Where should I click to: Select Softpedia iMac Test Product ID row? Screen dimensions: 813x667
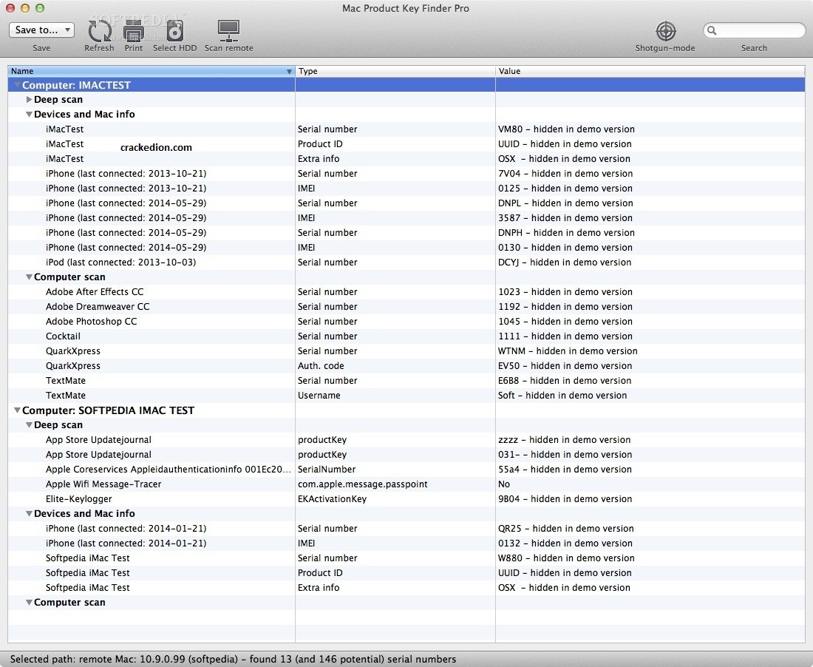406,572
